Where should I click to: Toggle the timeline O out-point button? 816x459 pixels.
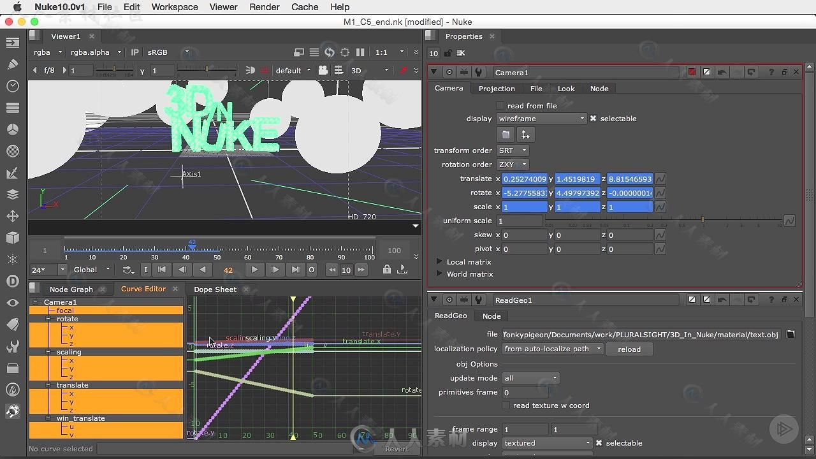point(312,270)
